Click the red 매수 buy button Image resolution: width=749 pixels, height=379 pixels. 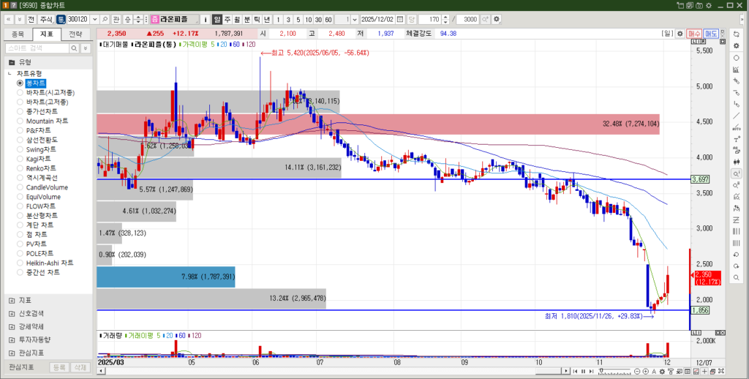695,34
